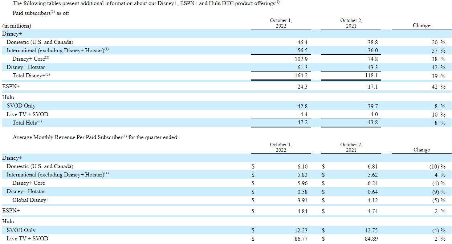Select the October 2, 2021 revenue column header
The width and height of the screenshot is (452, 244).
(351, 147)
